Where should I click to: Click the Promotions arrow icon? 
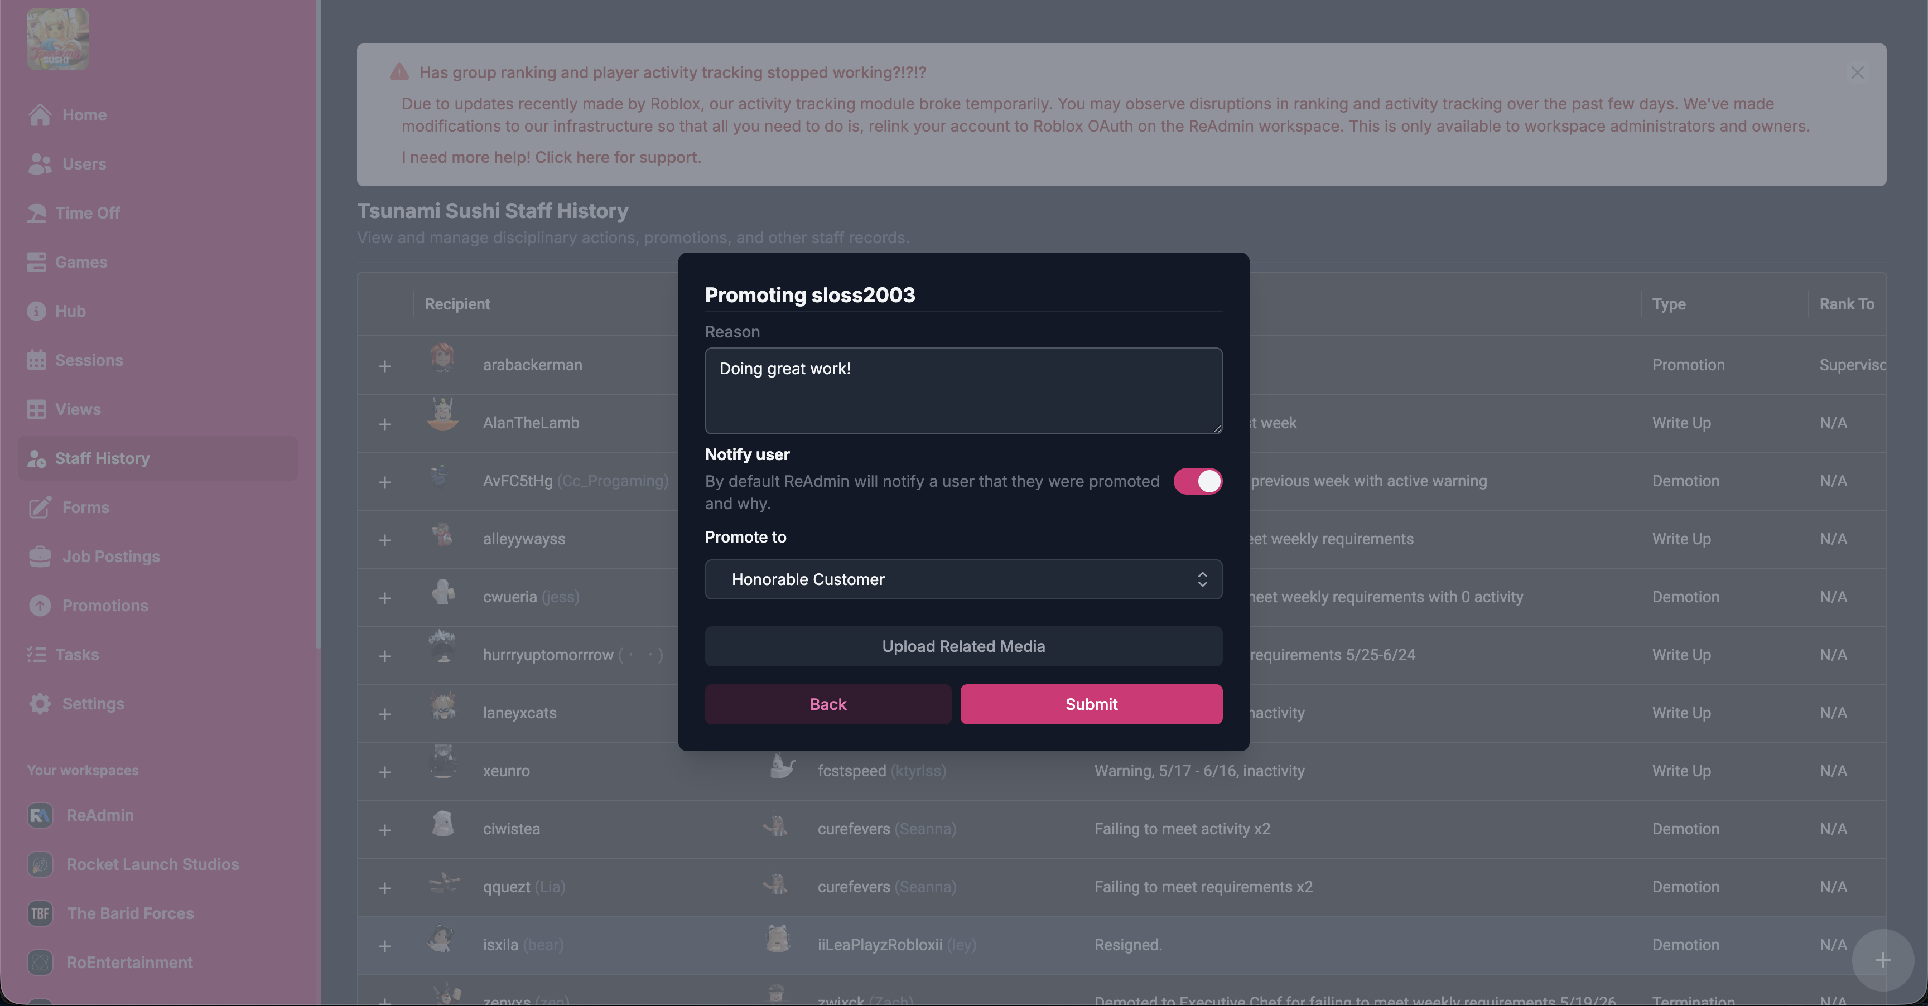(40, 606)
